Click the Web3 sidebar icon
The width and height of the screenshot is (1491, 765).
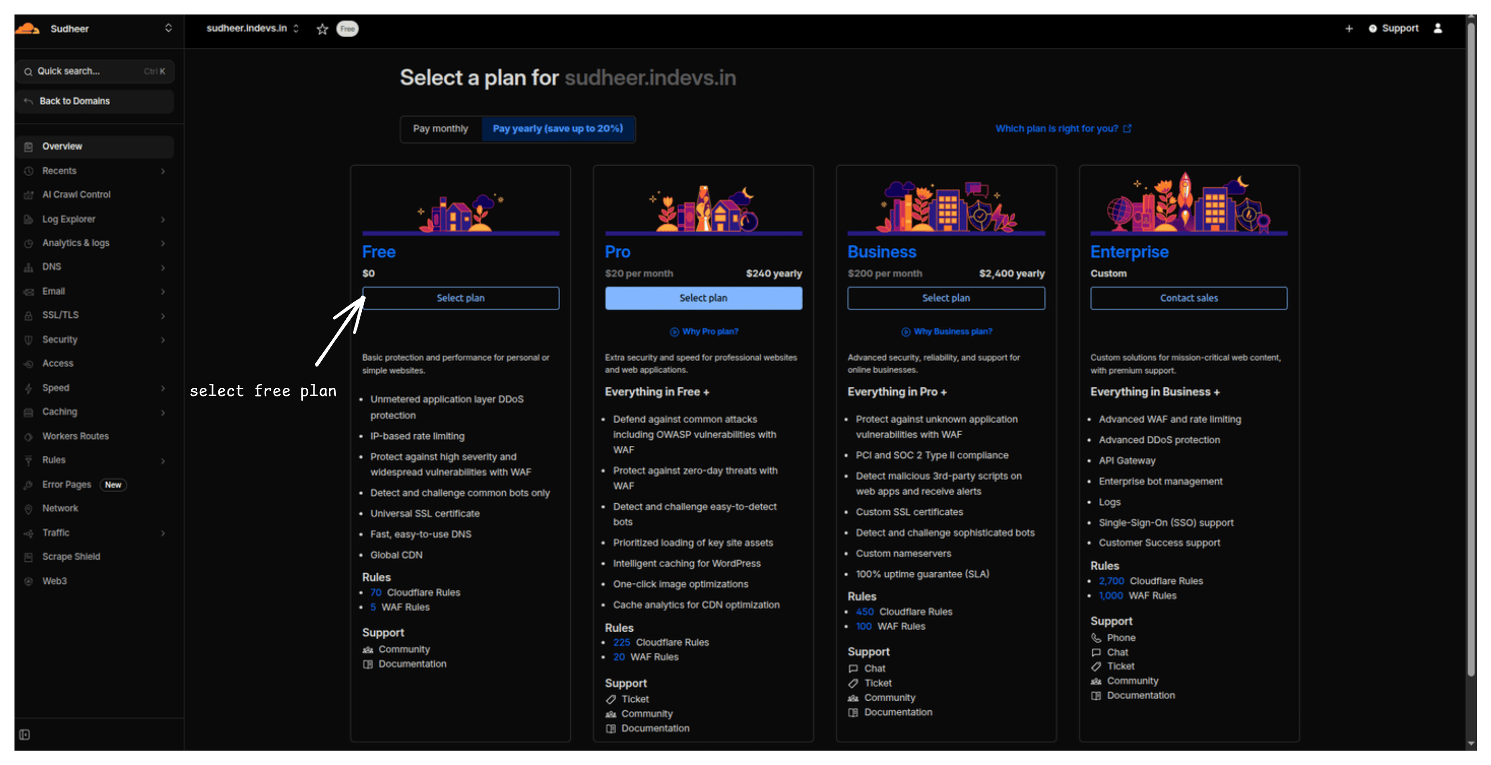pyautogui.click(x=28, y=581)
